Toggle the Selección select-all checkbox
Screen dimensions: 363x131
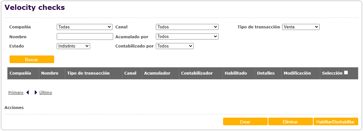point(346,73)
